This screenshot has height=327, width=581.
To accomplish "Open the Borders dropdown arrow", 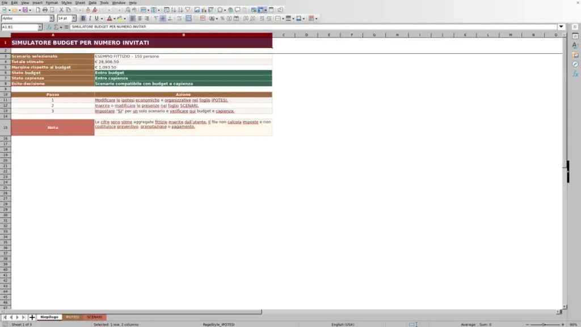I will click(x=283, y=19).
